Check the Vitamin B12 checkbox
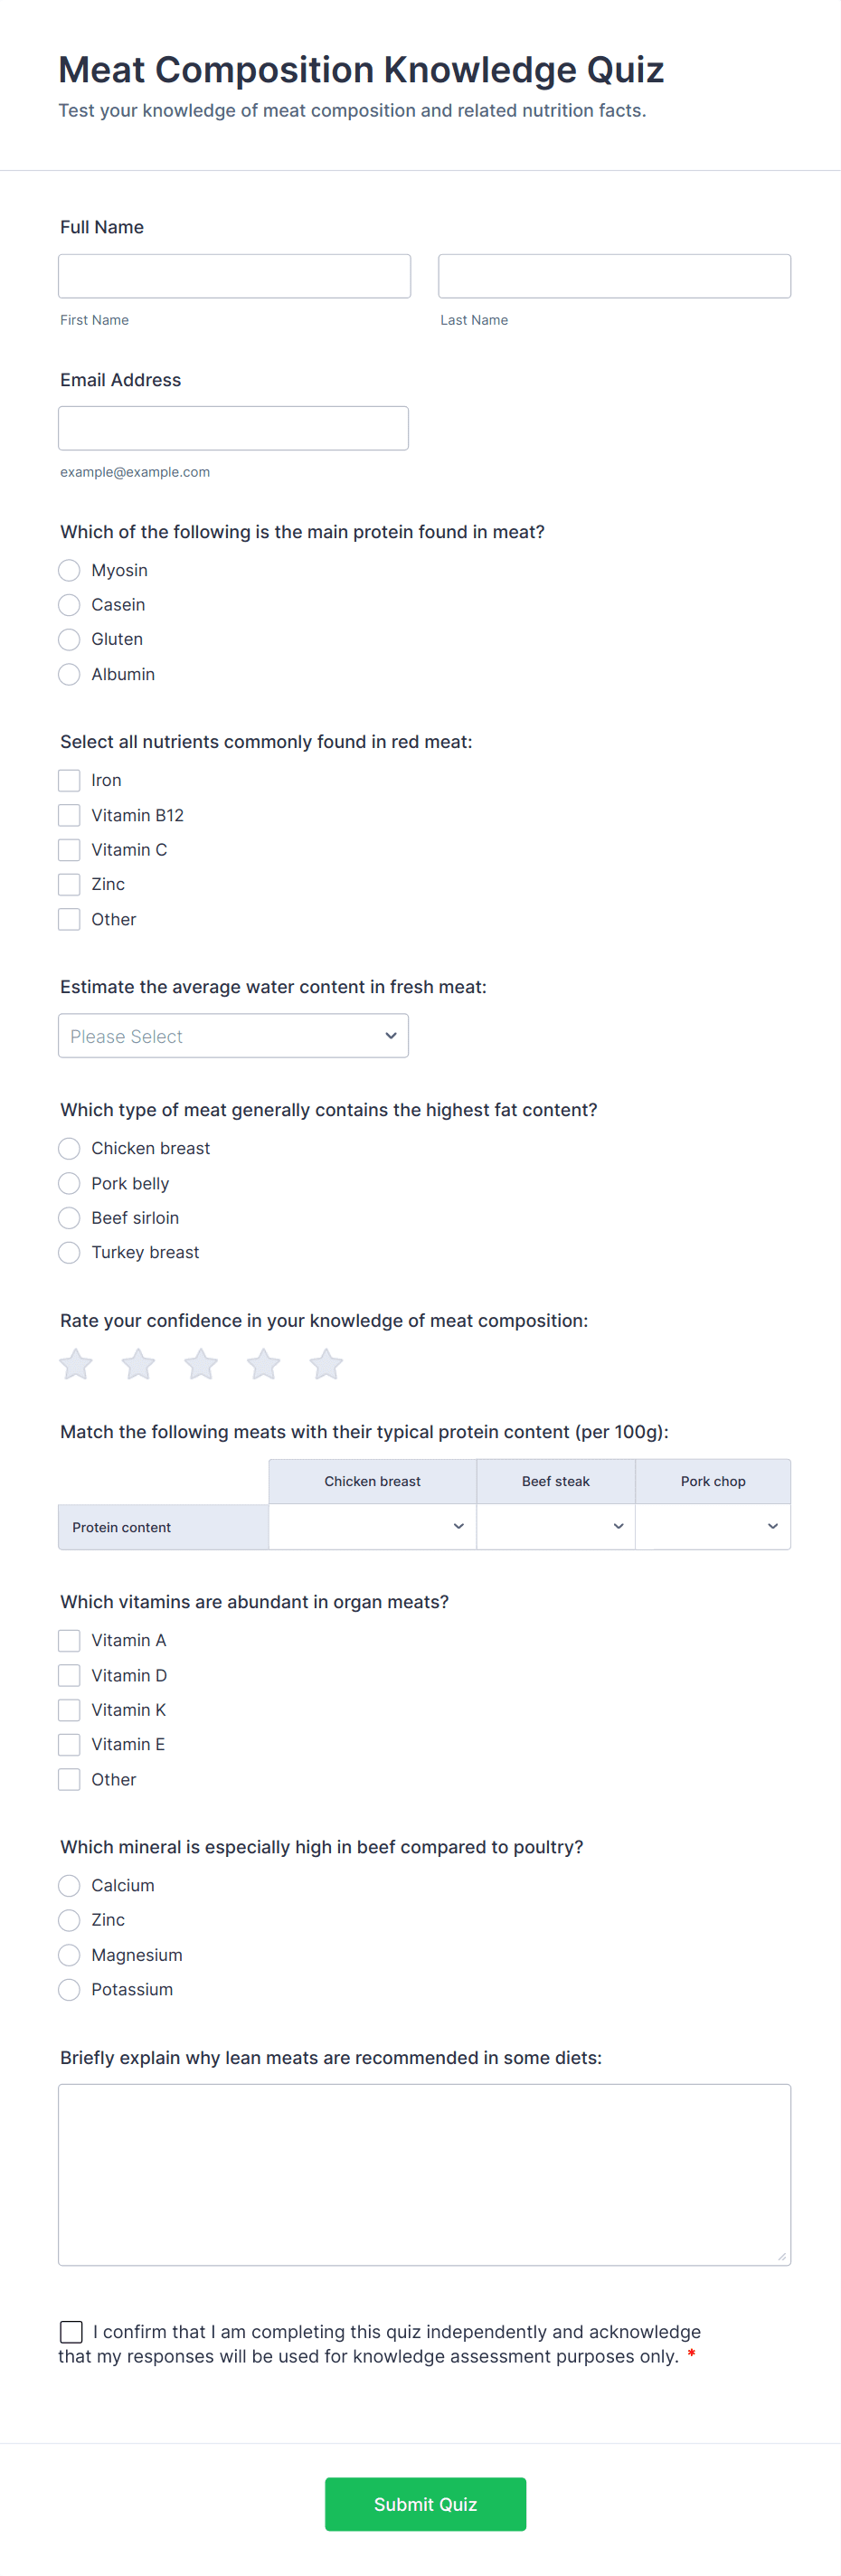The height and width of the screenshot is (2576, 841). 69,815
